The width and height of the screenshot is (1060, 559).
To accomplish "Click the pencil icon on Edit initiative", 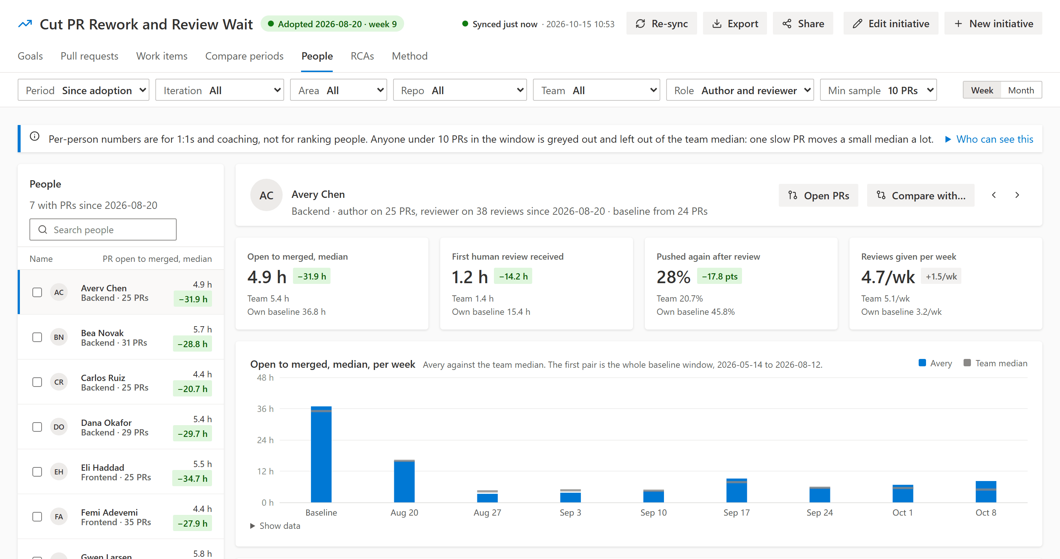I will (x=857, y=24).
